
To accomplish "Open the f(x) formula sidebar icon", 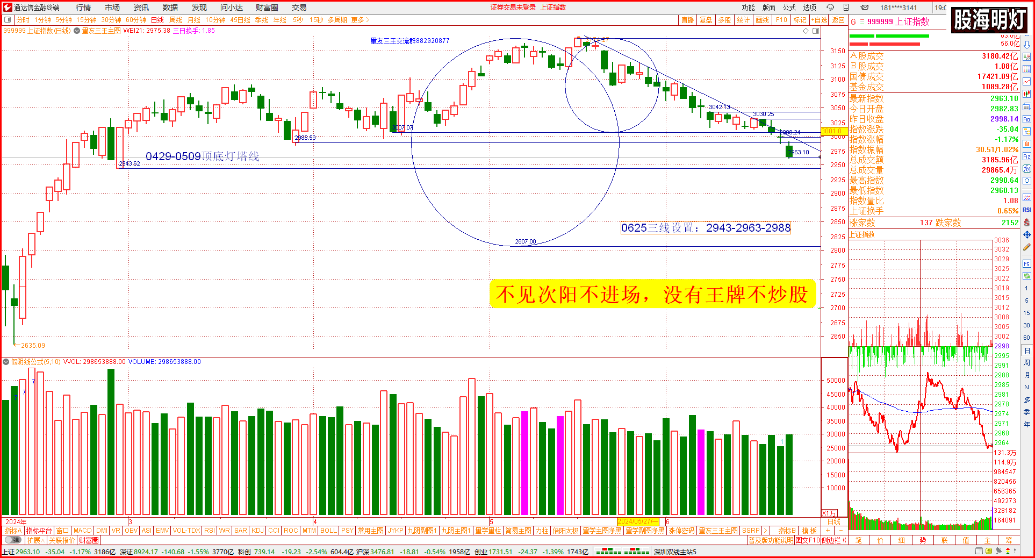I will pos(1026,169).
